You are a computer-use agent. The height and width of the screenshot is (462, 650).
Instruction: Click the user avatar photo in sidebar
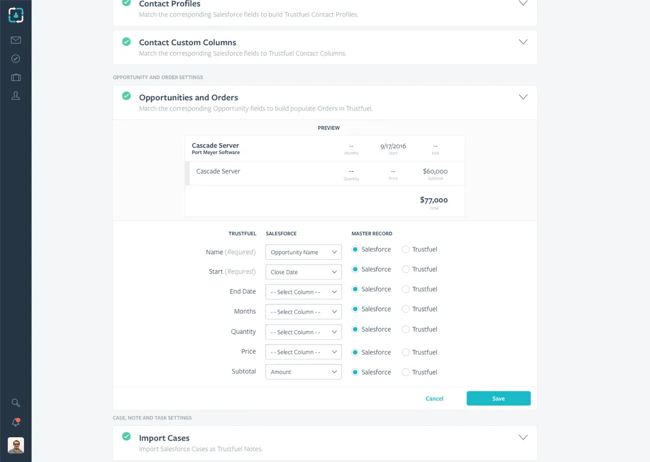click(15, 445)
